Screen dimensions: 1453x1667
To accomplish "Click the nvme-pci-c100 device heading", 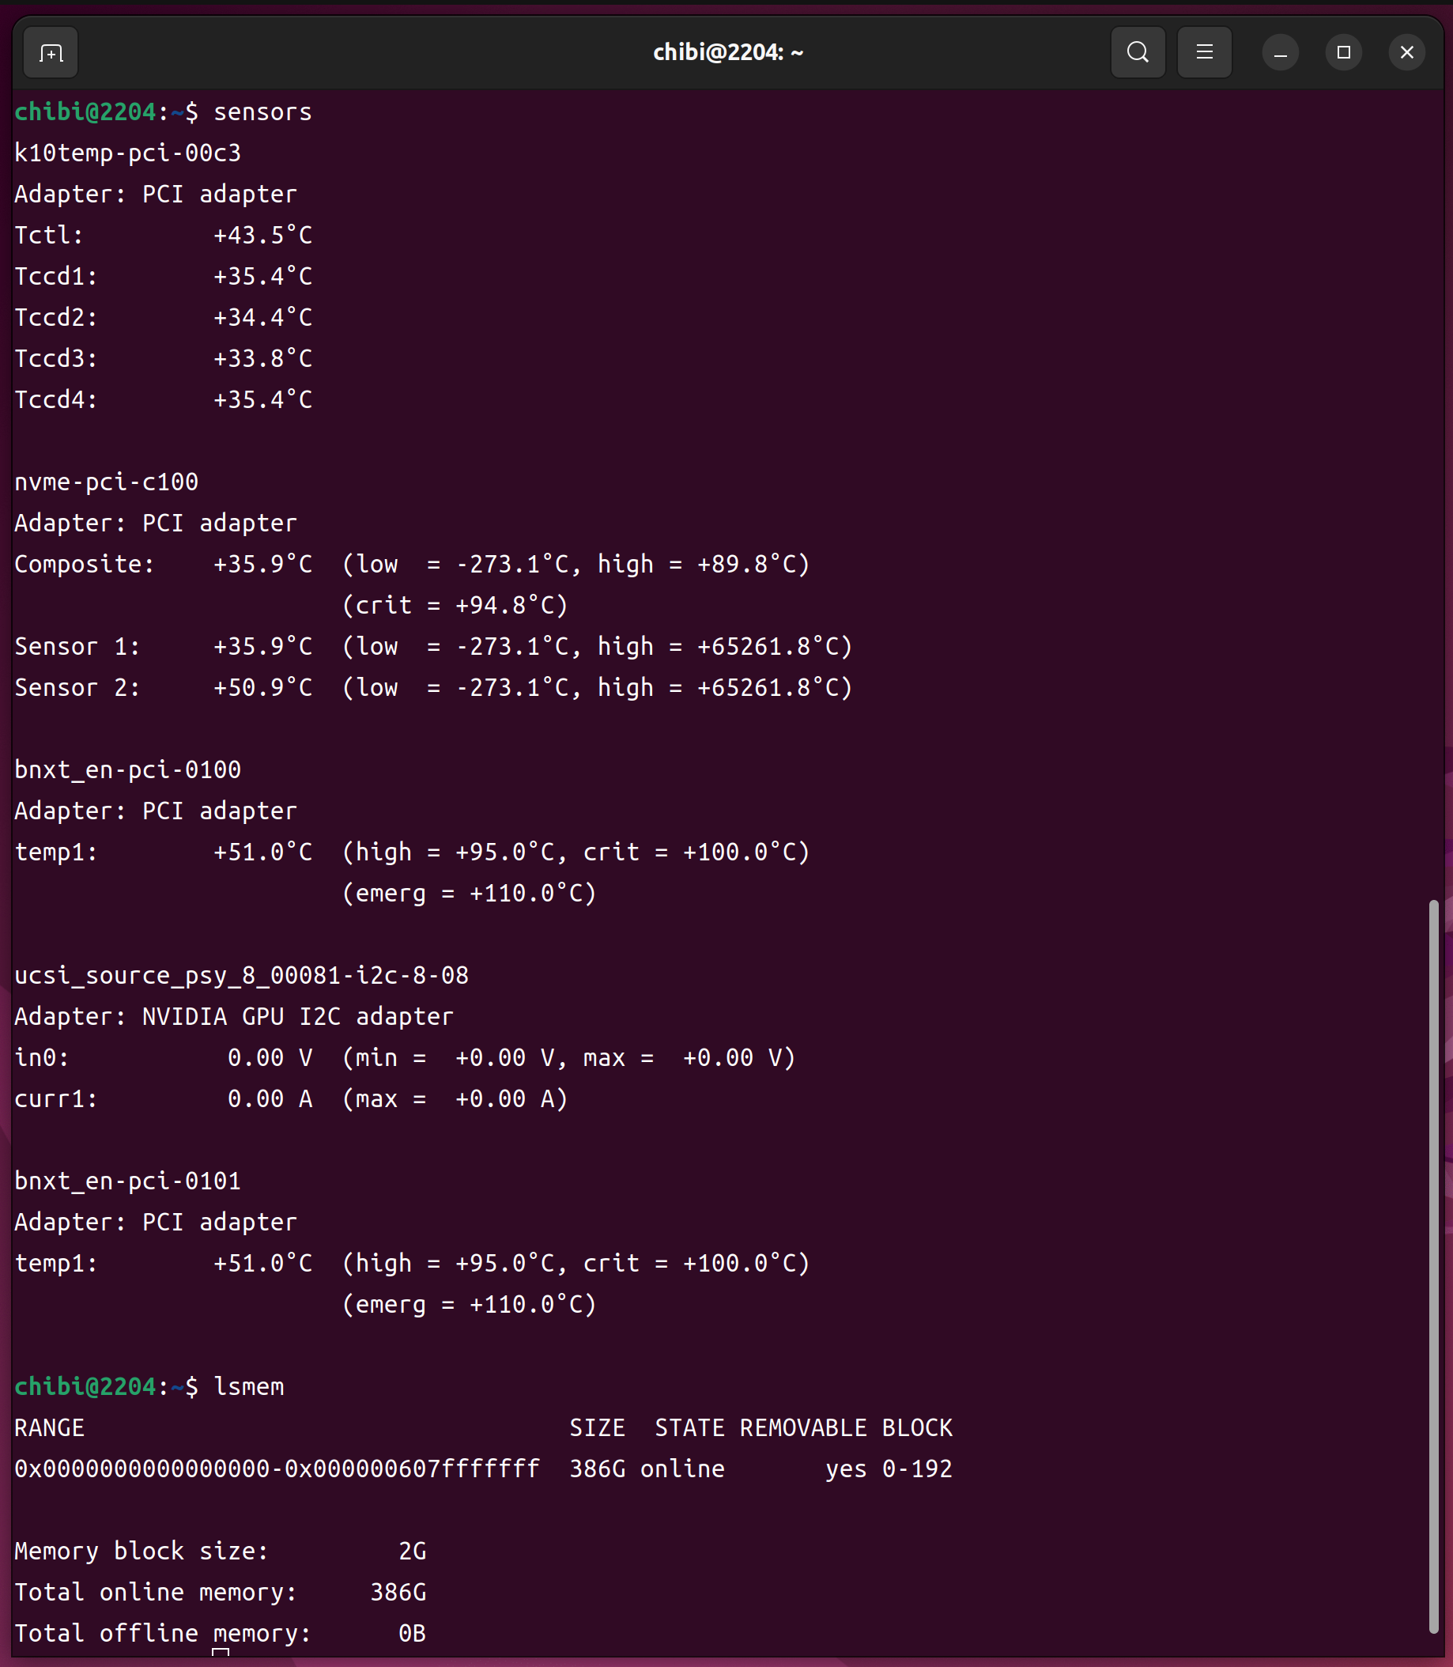I will (x=106, y=482).
